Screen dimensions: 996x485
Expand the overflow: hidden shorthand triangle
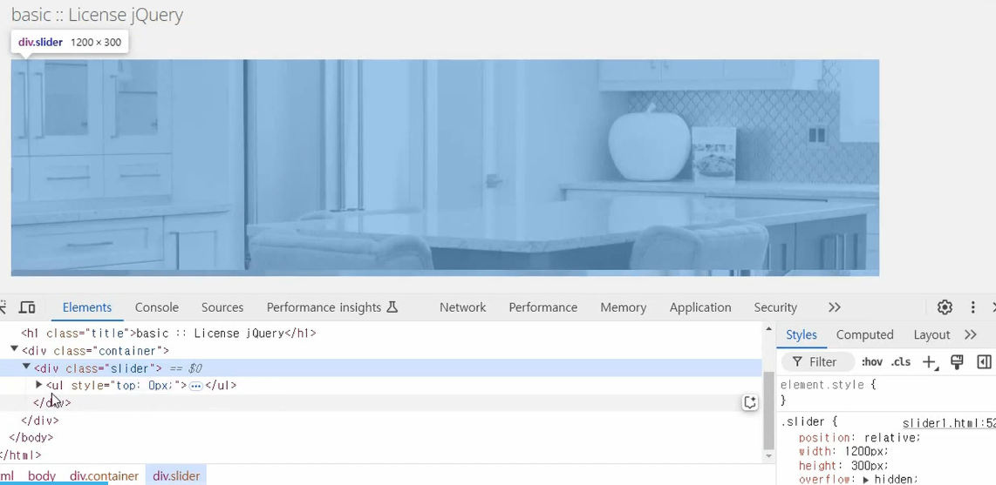tap(866, 480)
